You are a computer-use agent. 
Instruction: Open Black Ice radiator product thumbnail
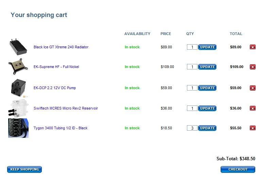[x=18, y=47]
